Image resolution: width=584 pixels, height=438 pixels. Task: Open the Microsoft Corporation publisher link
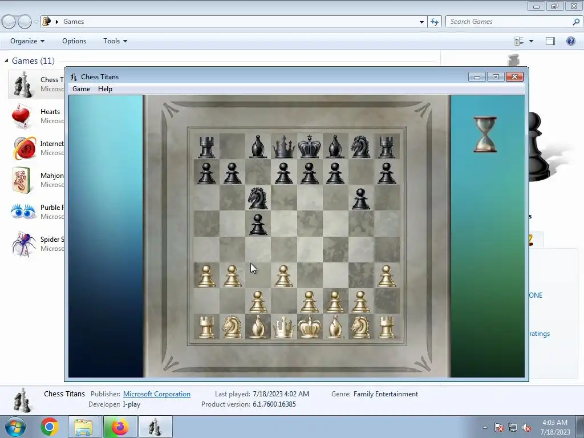156,394
